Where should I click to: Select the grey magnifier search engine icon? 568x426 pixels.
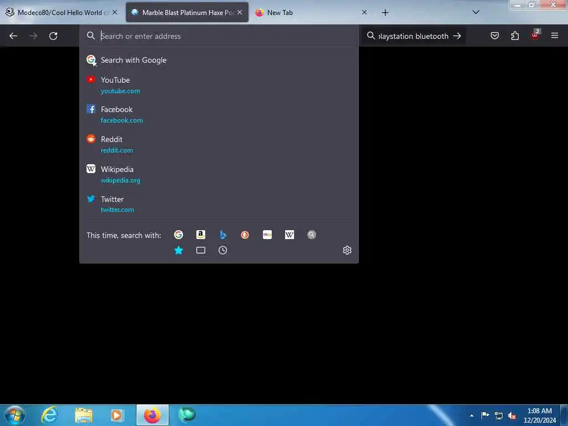[312, 235]
